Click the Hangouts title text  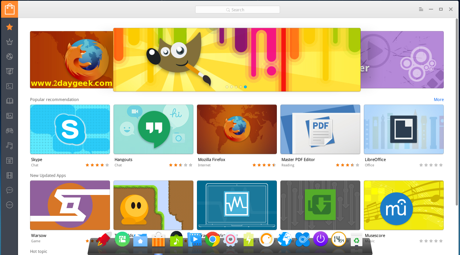(123, 160)
